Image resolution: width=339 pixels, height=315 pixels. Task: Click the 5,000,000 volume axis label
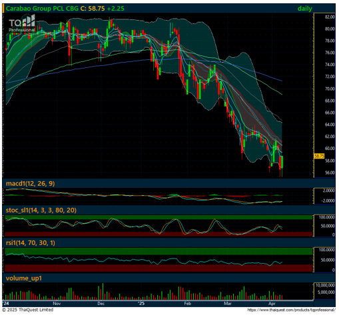point(326,292)
